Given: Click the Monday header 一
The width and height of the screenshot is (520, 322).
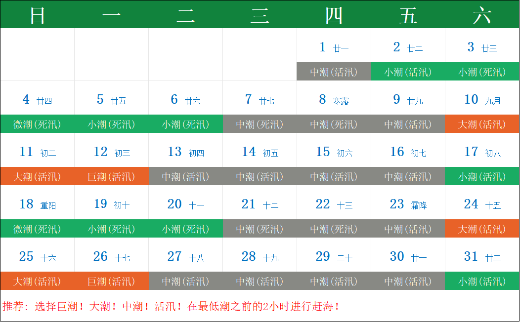Looking at the screenshot, I should (111, 15).
